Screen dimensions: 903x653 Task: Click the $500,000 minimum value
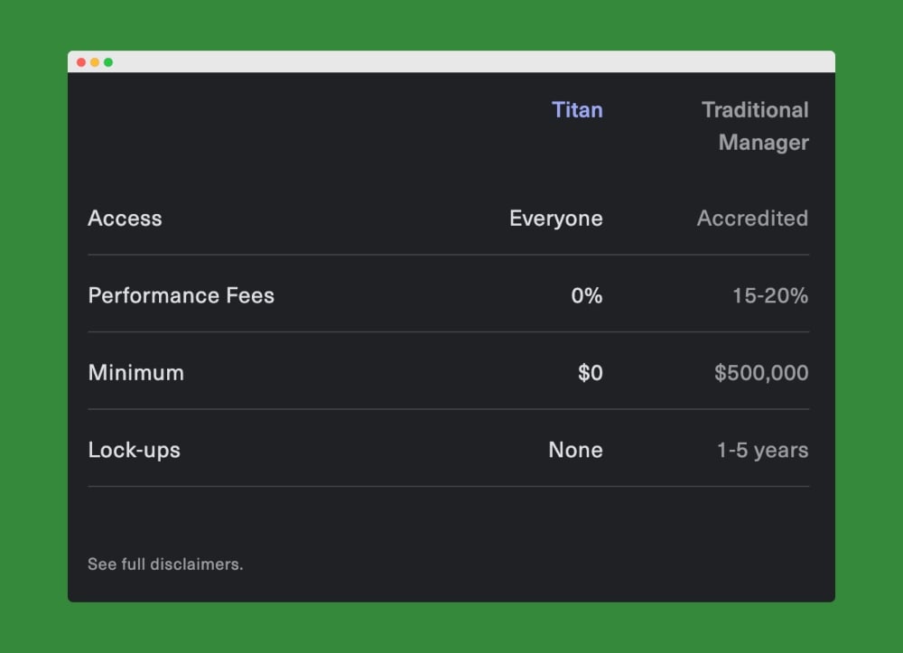point(761,373)
